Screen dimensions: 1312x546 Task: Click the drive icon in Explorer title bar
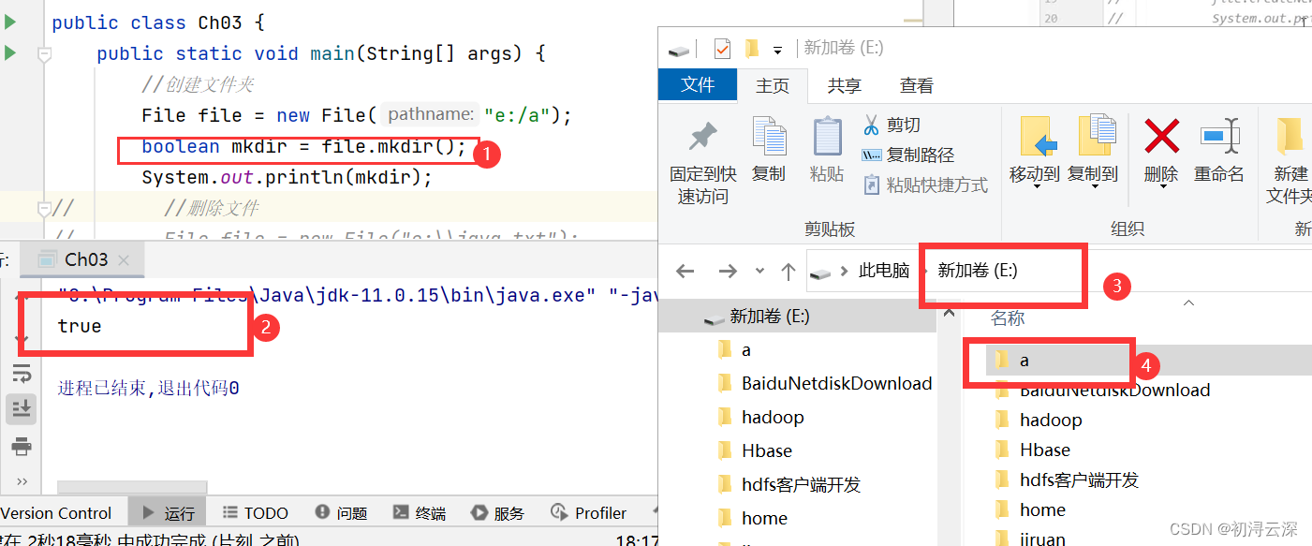pyautogui.click(x=678, y=49)
